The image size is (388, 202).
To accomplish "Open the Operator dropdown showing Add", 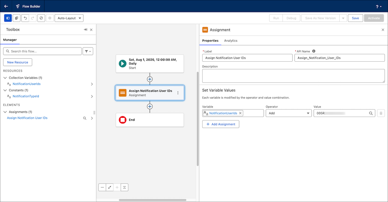I will coord(288,113).
